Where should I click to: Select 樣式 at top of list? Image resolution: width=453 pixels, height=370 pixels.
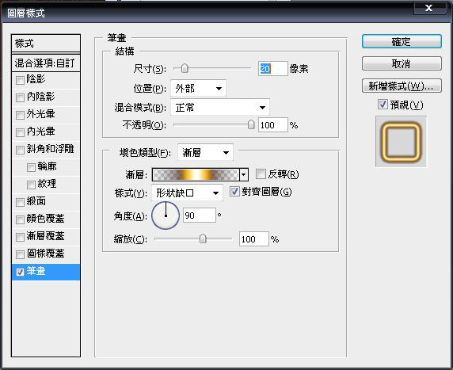point(46,44)
